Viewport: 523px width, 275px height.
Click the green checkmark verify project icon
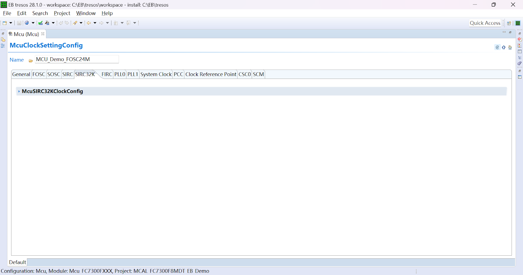point(41,23)
